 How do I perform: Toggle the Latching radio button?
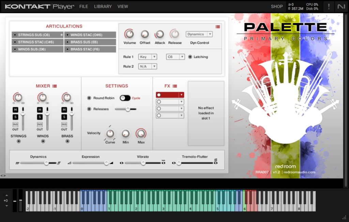point(190,57)
